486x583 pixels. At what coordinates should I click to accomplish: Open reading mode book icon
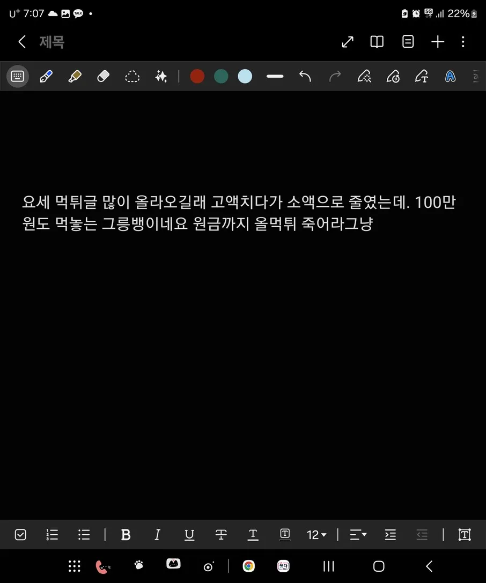[377, 42]
